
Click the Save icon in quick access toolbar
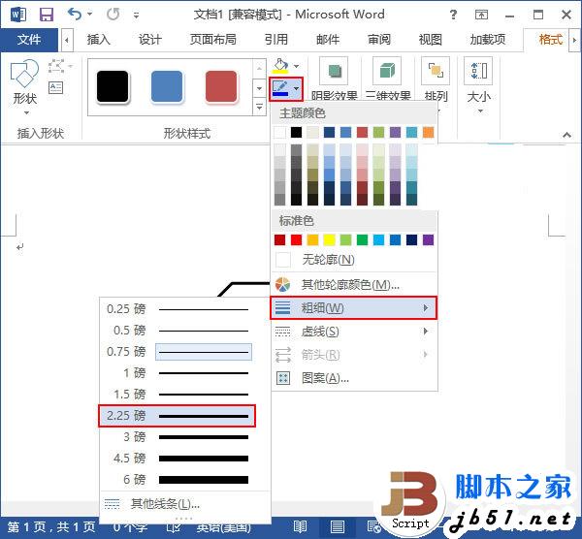47,15
